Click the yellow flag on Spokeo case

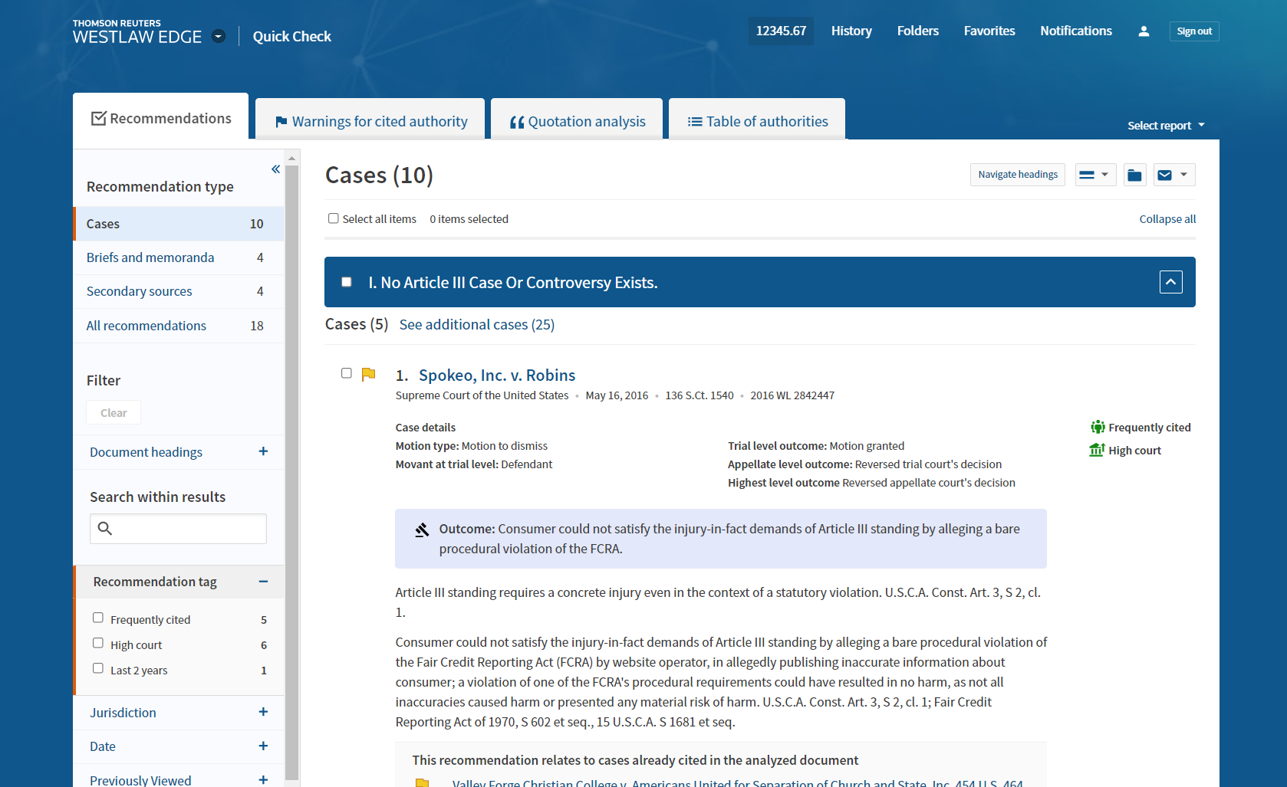pos(369,374)
